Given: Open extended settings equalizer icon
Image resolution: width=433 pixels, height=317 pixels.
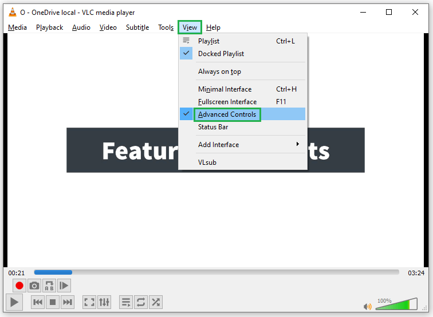Looking at the screenshot, I should [104, 302].
